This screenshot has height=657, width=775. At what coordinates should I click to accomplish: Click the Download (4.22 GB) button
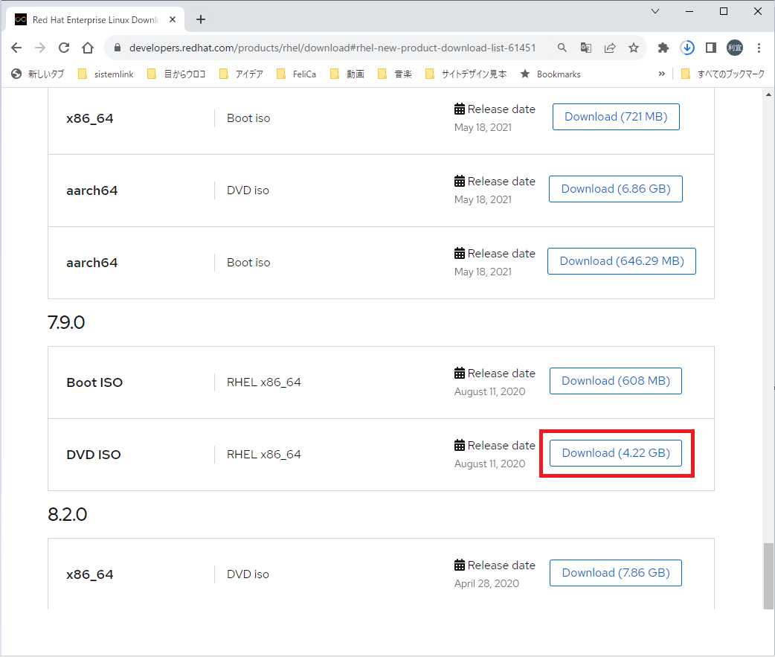coord(616,453)
